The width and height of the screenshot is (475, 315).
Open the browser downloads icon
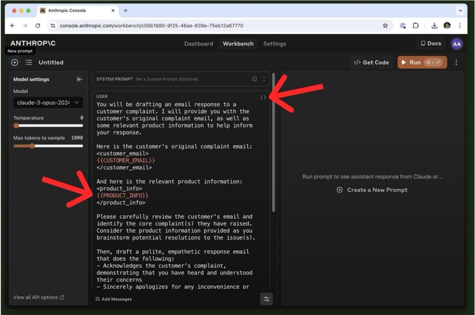tap(434, 26)
